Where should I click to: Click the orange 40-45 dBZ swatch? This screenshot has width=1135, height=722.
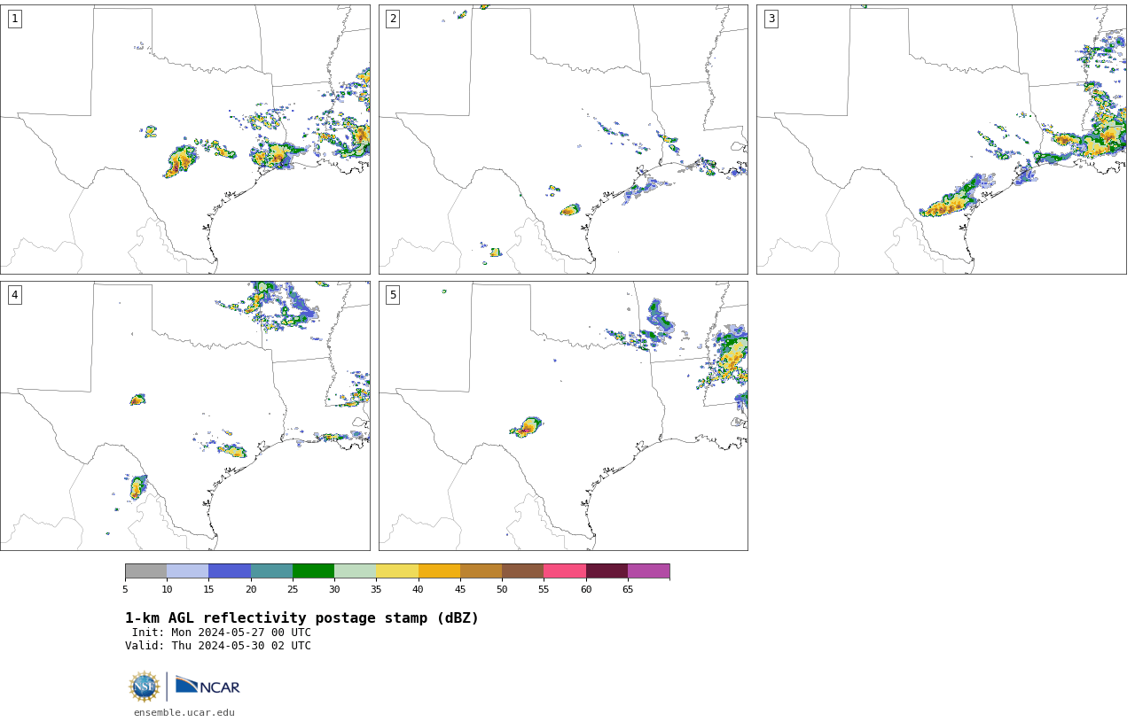[439, 571]
